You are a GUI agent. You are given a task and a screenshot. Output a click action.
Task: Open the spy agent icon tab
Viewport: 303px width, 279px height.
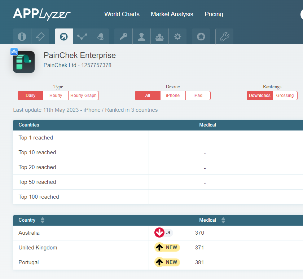141,36
